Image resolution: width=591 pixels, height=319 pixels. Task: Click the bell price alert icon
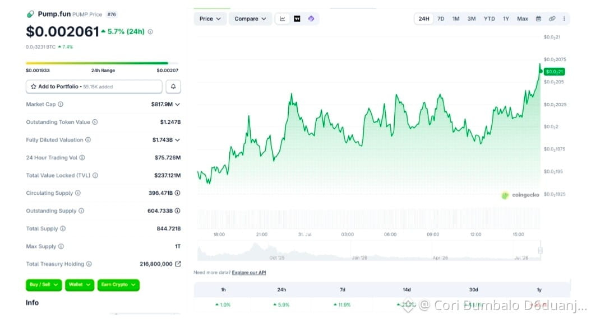click(x=173, y=87)
